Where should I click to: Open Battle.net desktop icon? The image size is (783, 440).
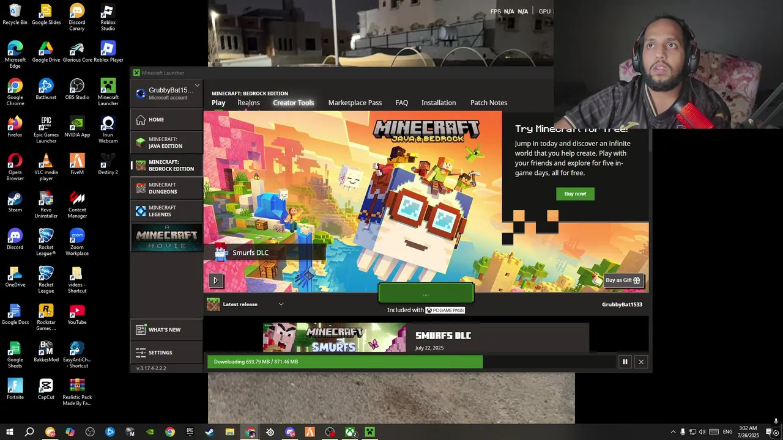(x=46, y=89)
